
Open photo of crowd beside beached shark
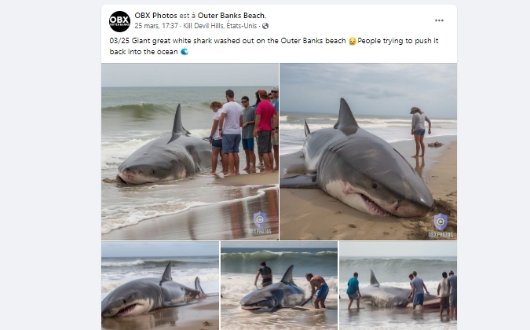tap(190, 152)
